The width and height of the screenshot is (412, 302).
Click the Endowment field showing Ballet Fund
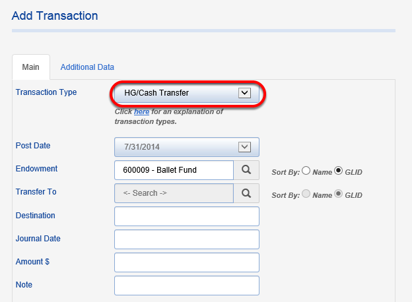[174, 170]
